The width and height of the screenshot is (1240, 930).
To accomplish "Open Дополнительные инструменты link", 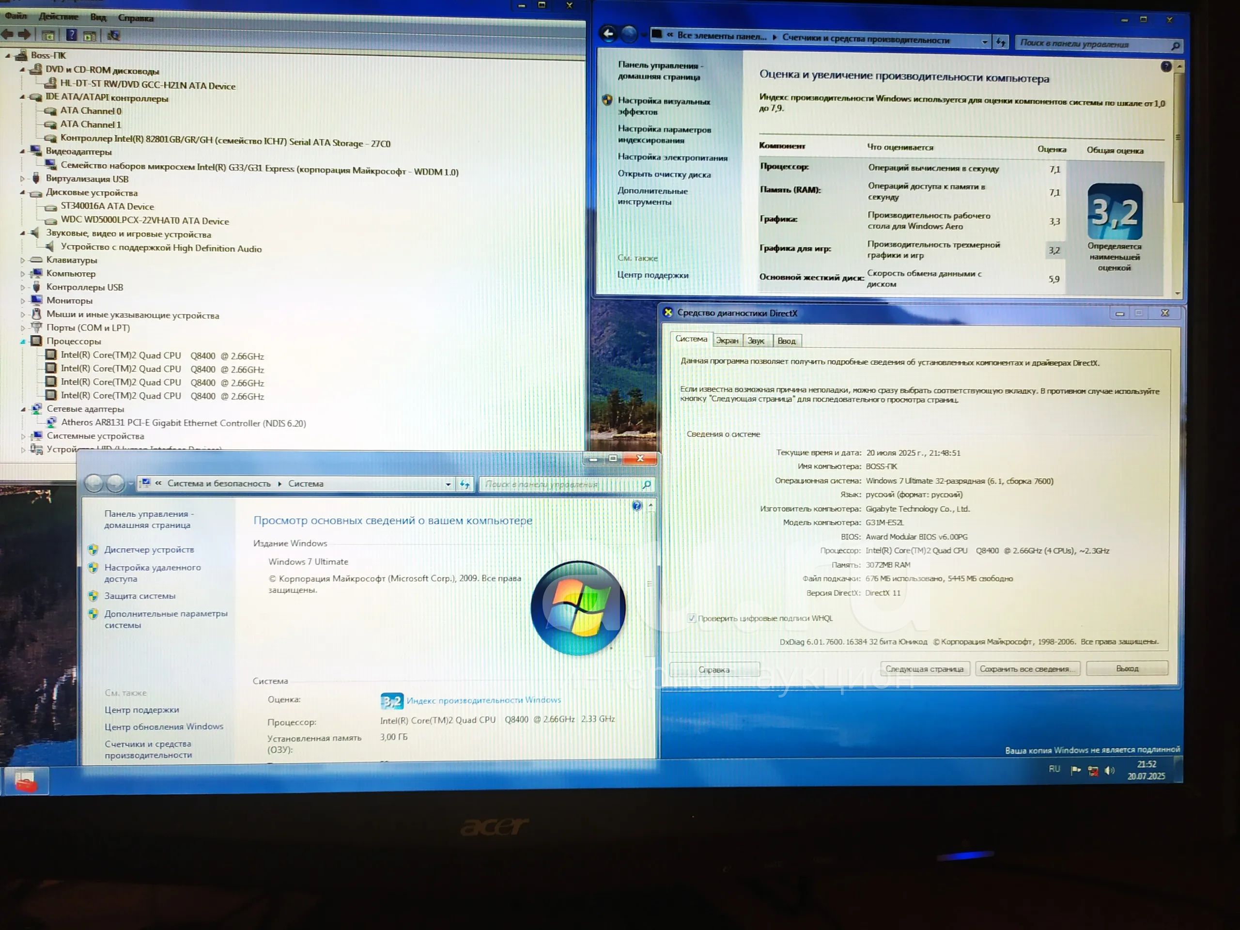I will (x=652, y=196).
